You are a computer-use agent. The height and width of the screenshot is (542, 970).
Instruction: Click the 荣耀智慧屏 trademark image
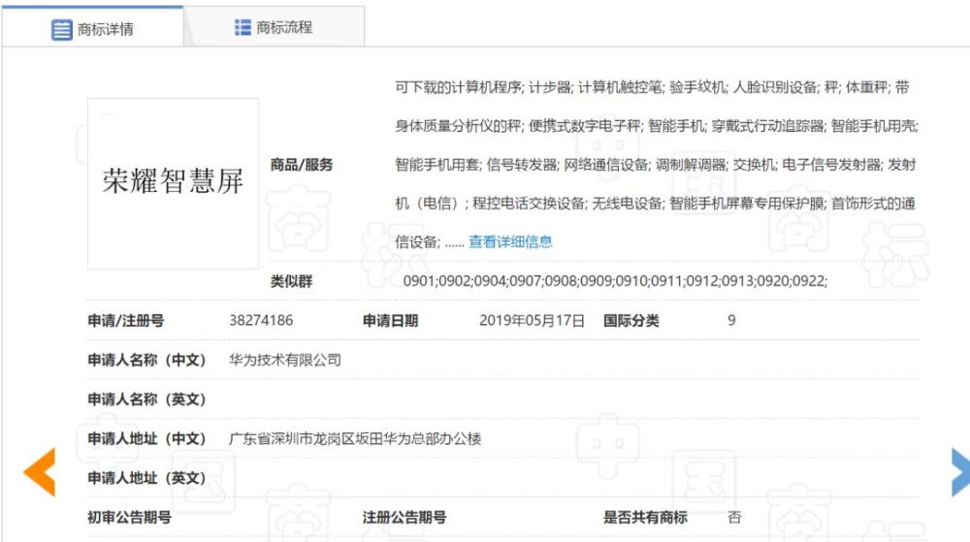click(x=173, y=183)
